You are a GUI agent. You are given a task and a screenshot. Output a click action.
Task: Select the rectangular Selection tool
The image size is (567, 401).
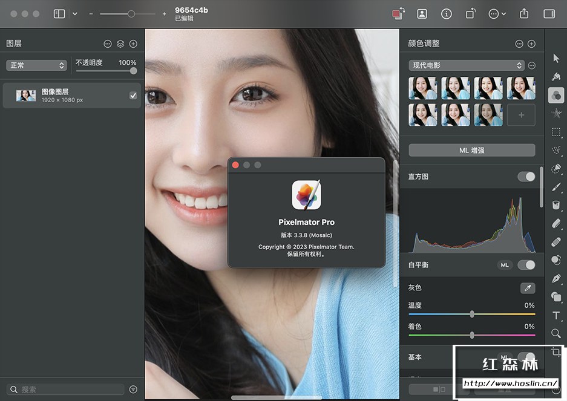coord(556,132)
